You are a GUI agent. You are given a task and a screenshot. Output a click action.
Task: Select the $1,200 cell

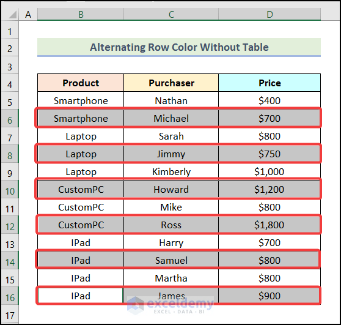[x=269, y=189]
